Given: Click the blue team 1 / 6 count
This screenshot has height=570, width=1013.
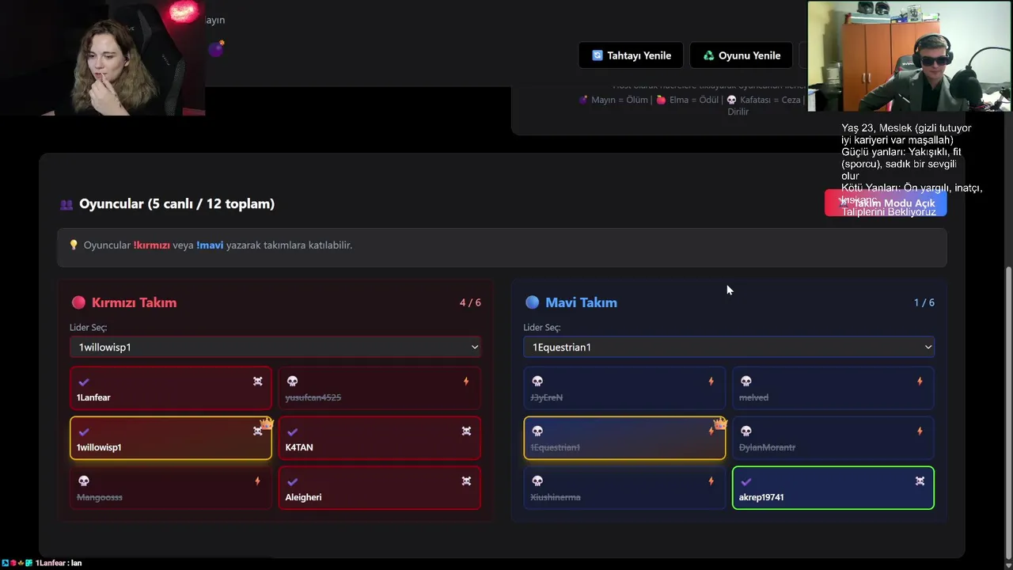Looking at the screenshot, I should coord(924,302).
